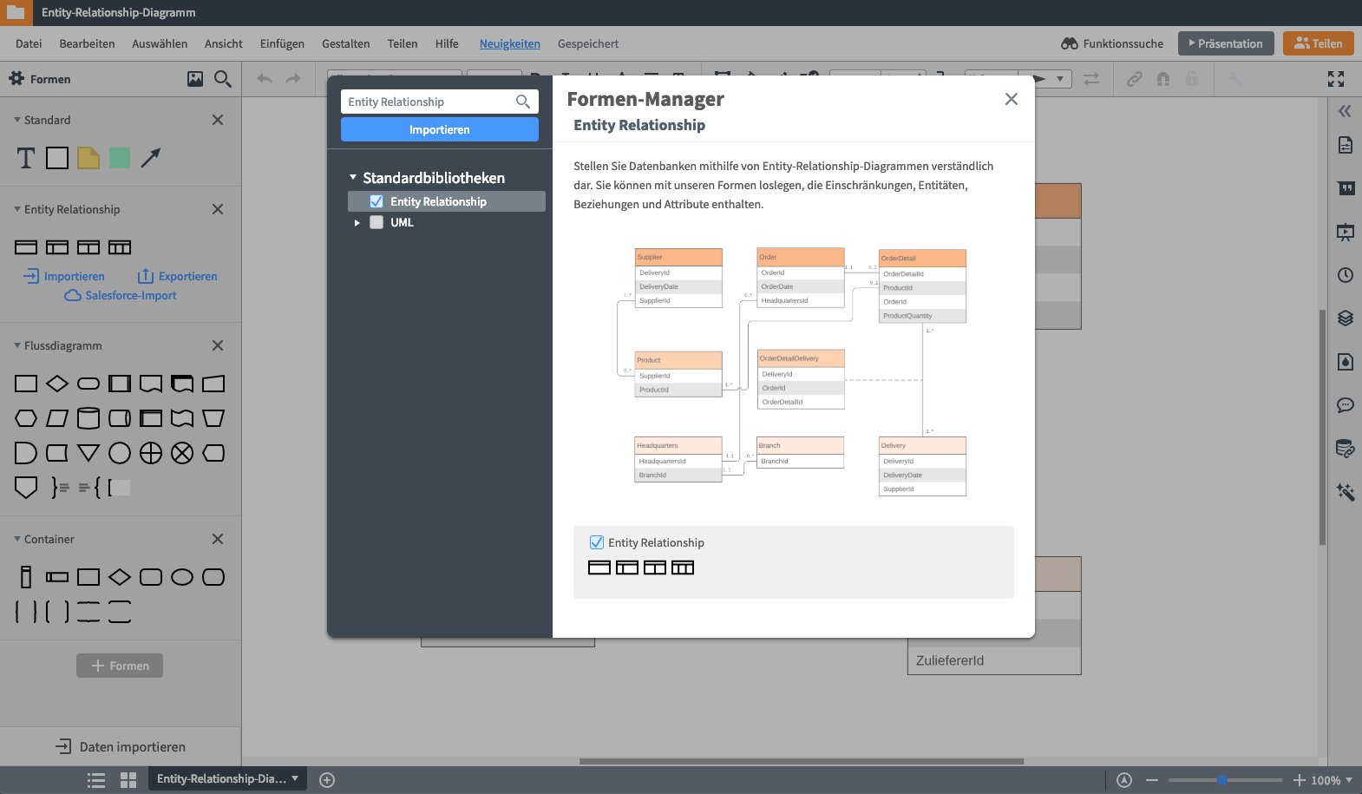1362x794 pixels.
Task: Enable the UML library checkbox
Action: point(377,222)
